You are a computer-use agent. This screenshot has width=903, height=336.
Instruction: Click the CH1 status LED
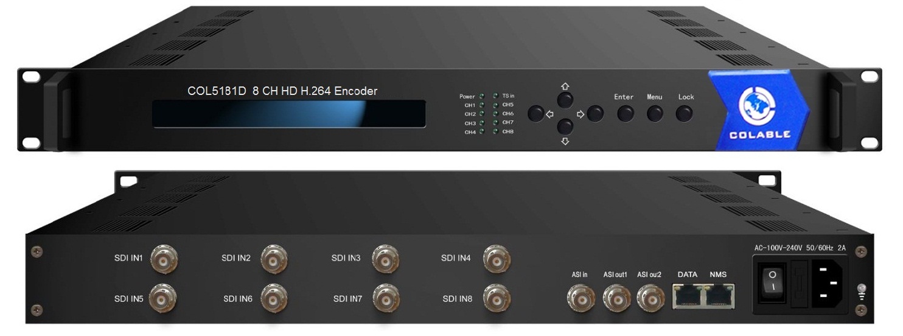[481, 105]
